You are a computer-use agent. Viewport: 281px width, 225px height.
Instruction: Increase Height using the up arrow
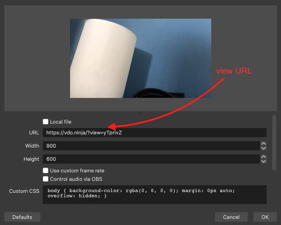(x=264, y=157)
